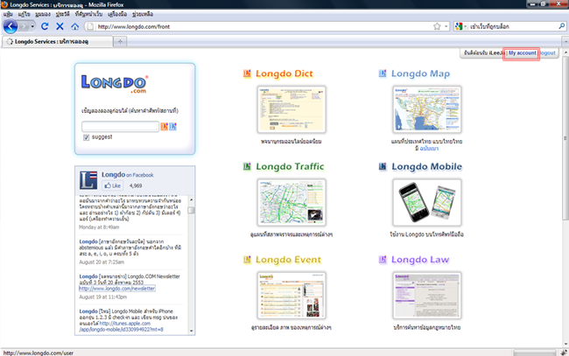569x356 pixels.
Task: Click the Longdo Mobile heading
Action: pos(427,166)
